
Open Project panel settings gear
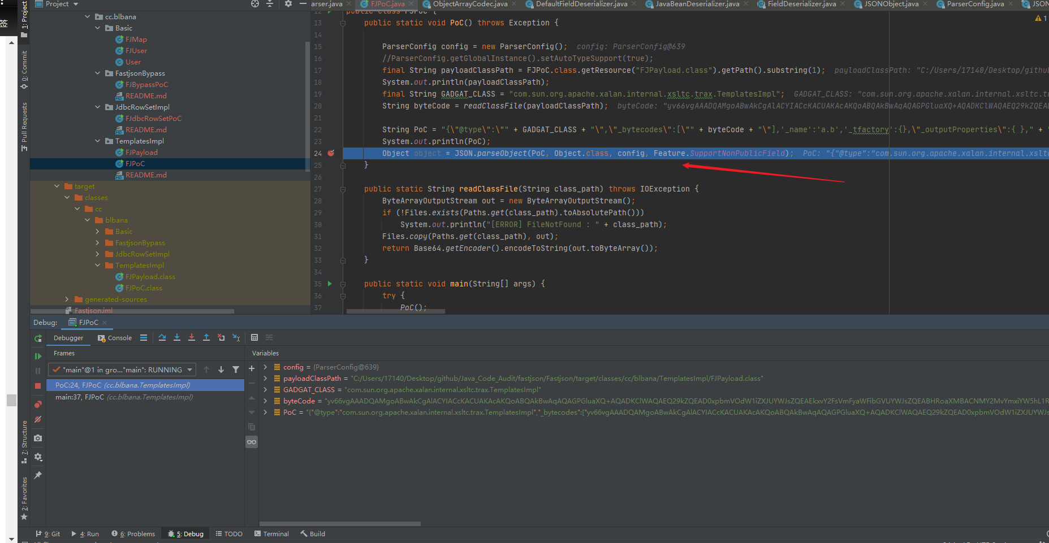(288, 4)
